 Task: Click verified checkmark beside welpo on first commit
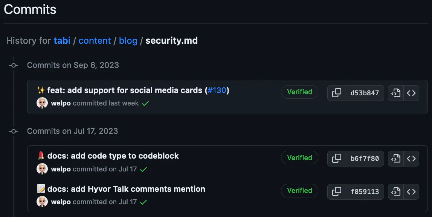pyautogui.click(x=145, y=103)
